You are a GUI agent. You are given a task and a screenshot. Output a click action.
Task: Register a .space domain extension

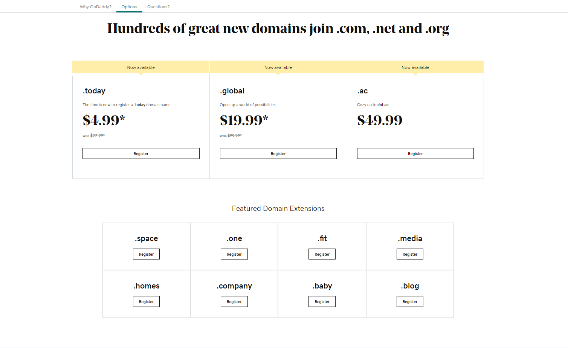click(146, 254)
